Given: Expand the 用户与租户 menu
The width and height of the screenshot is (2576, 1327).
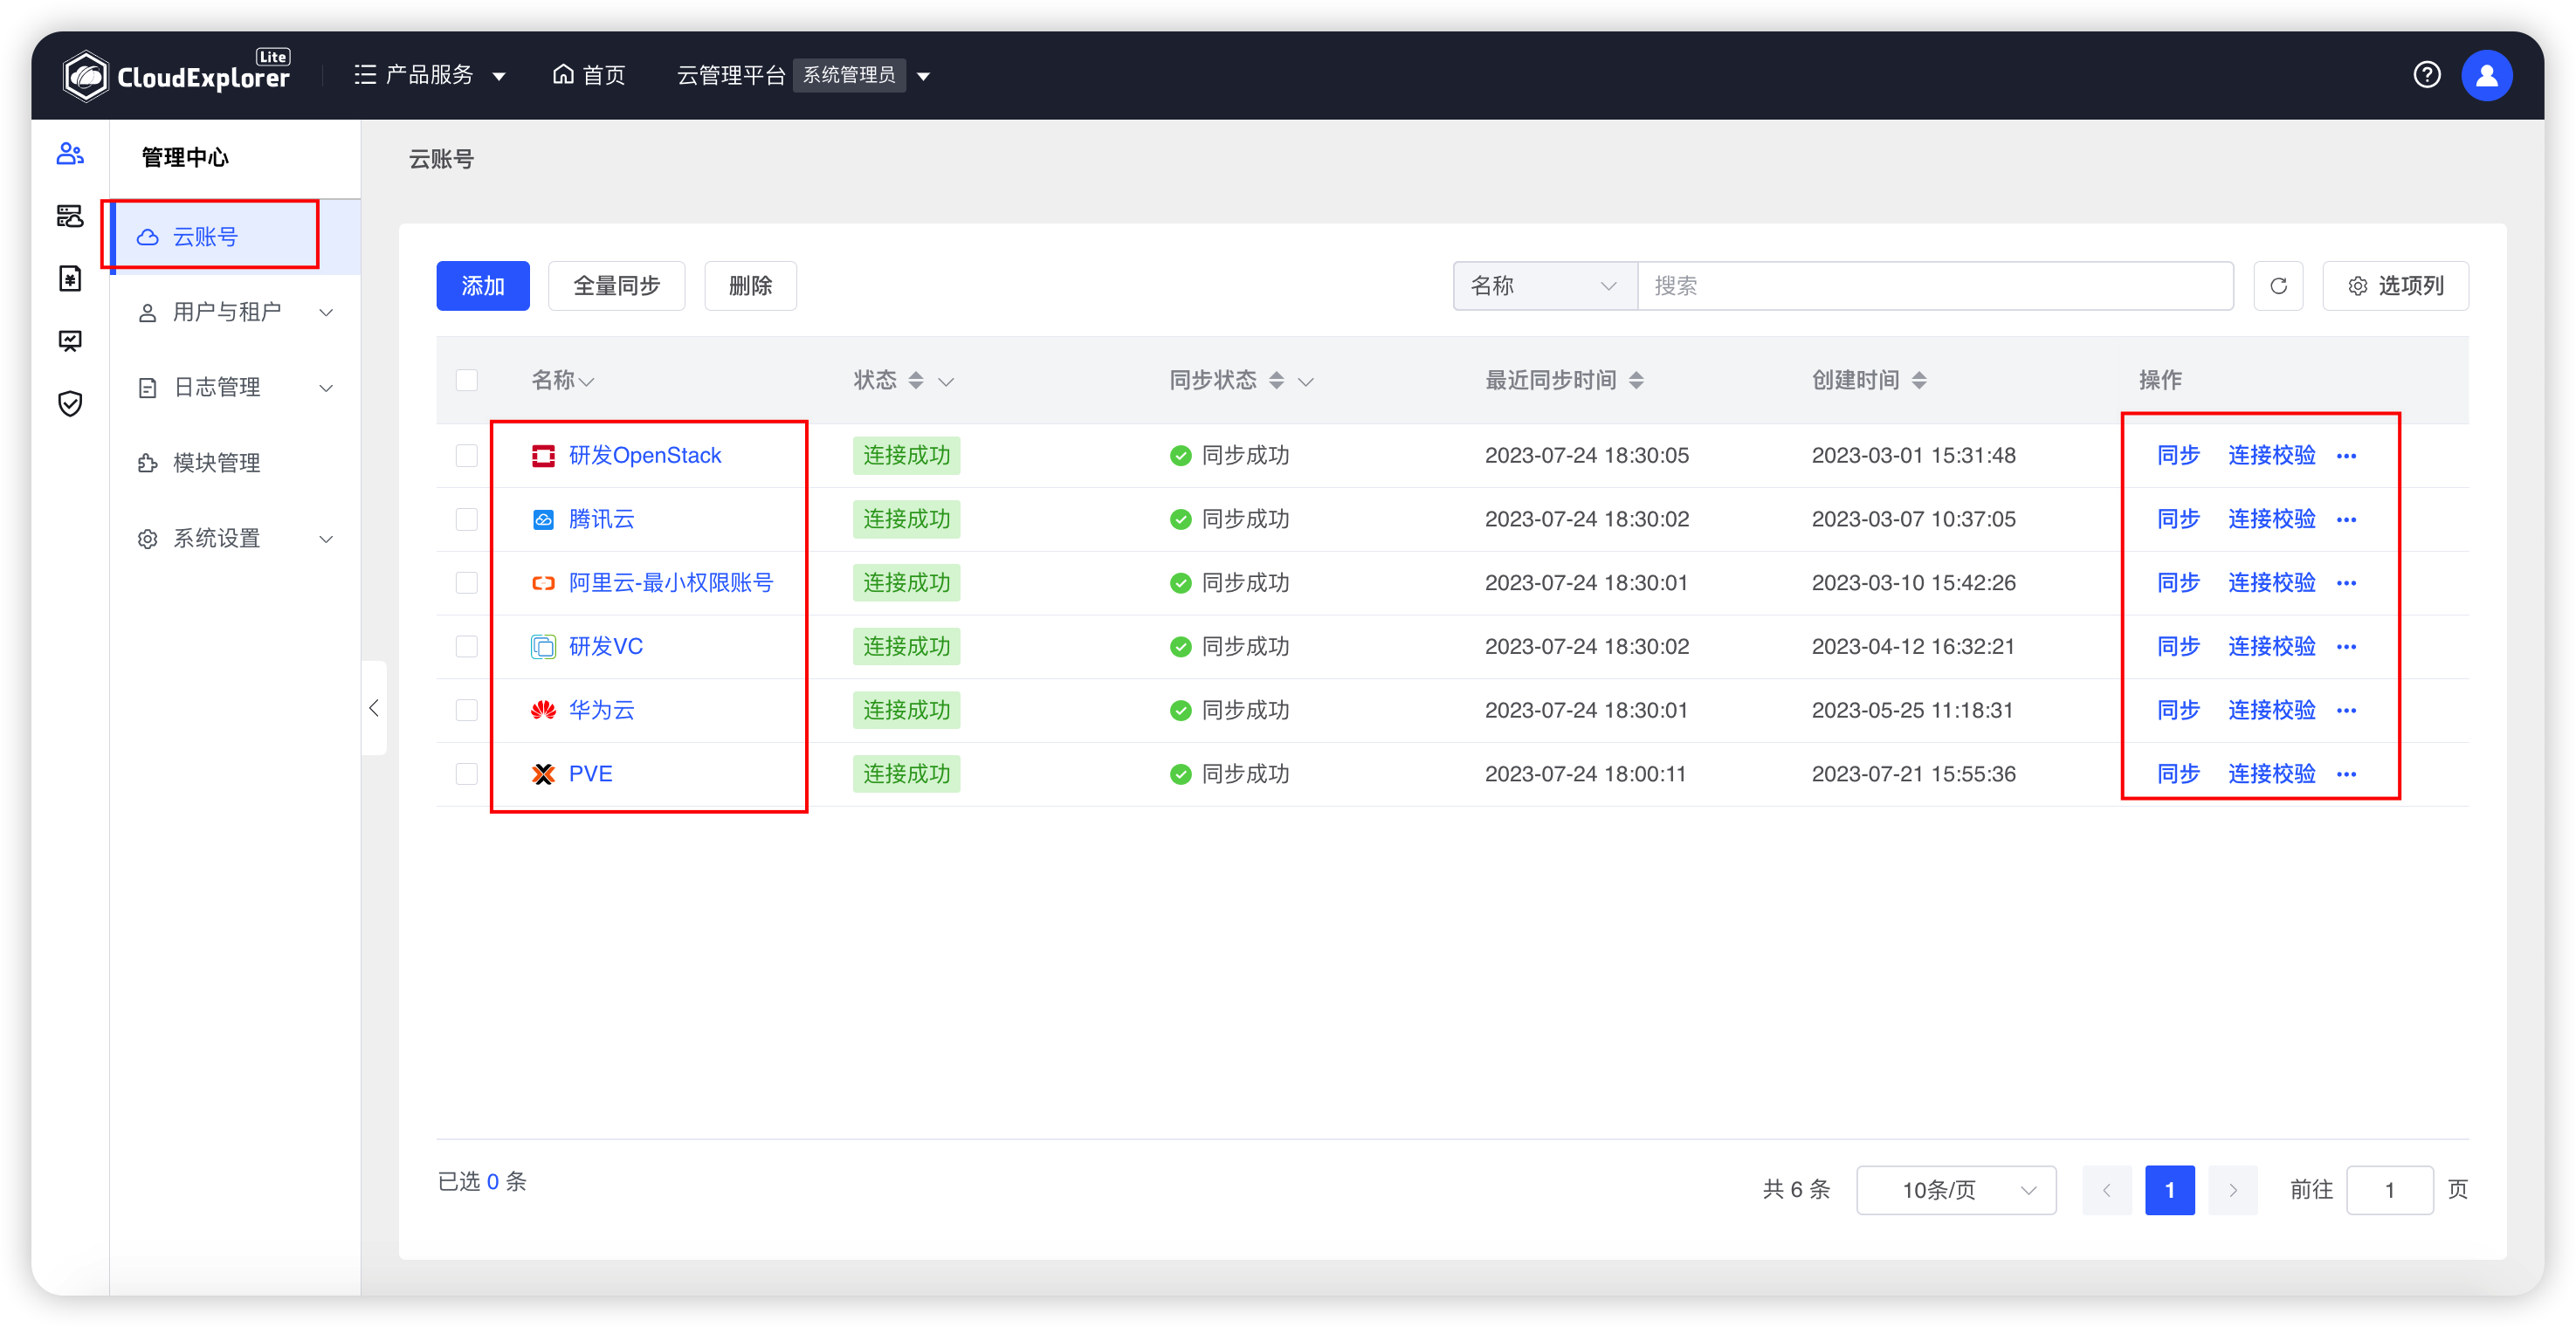Looking at the screenshot, I should pos(235,312).
